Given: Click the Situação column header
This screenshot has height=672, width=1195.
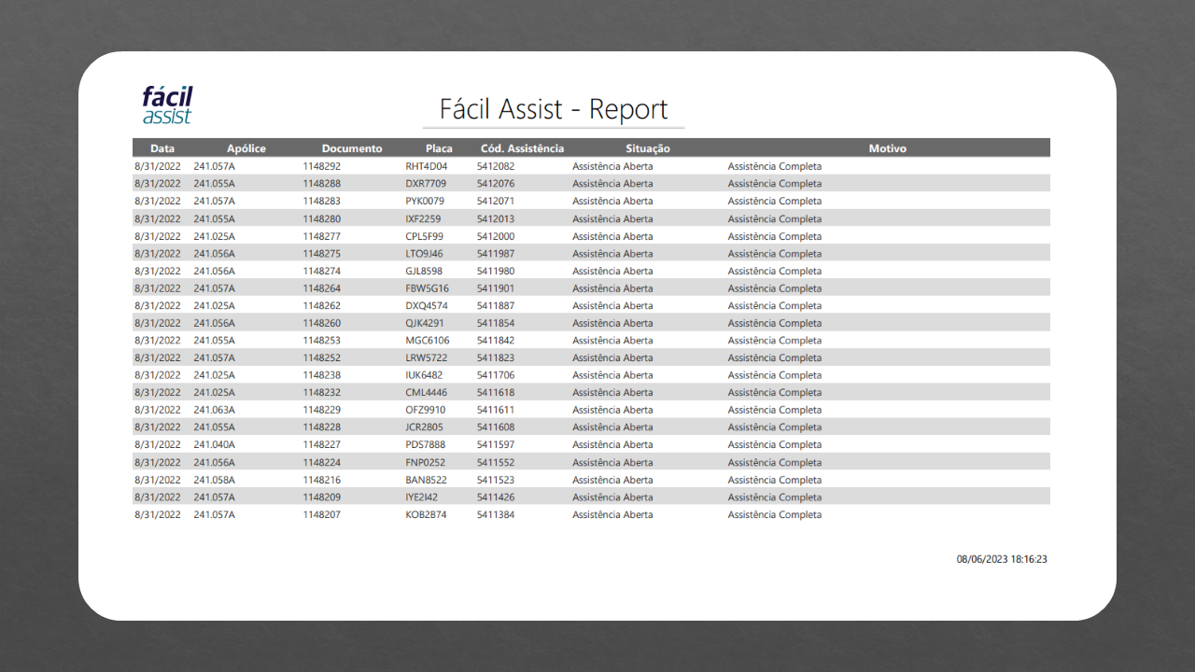Looking at the screenshot, I should pos(648,148).
